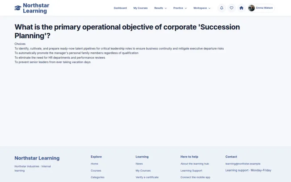Click the Learning footer heading
The width and height of the screenshot is (291, 182).
point(142,157)
